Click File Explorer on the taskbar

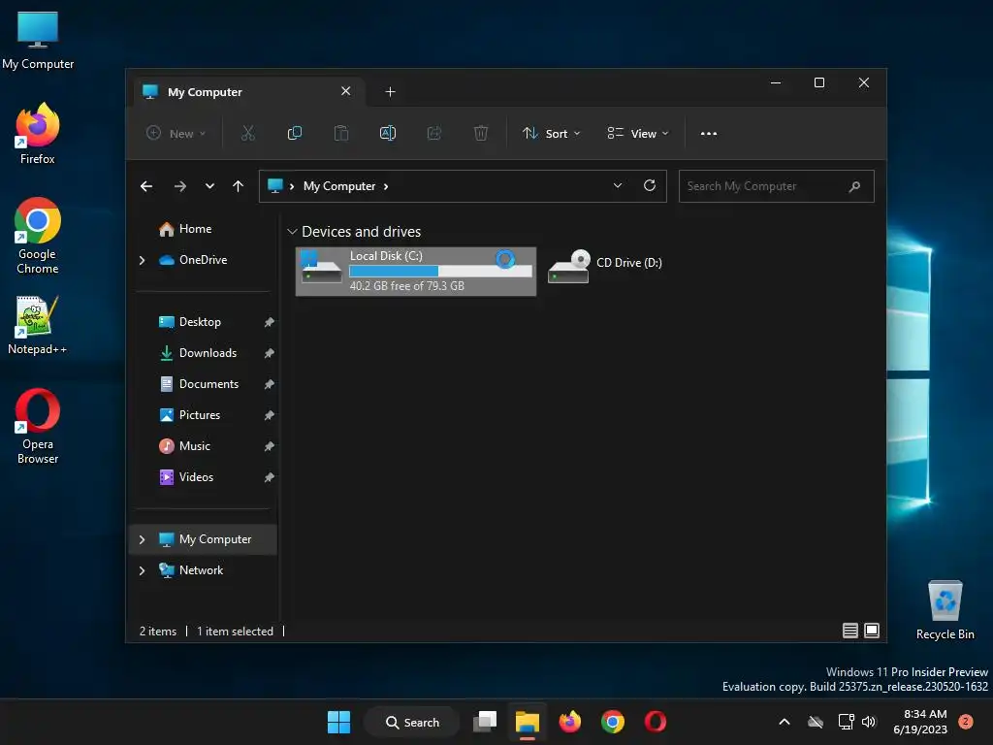tap(527, 722)
